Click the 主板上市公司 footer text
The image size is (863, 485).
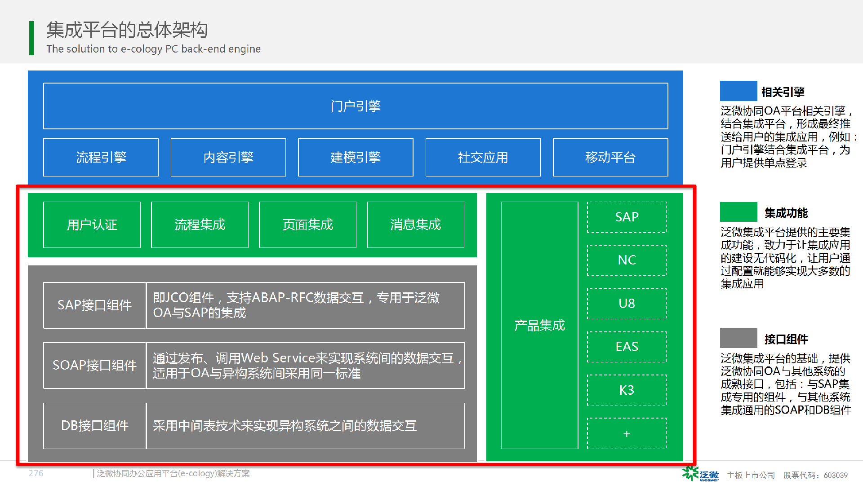pyautogui.click(x=751, y=475)
